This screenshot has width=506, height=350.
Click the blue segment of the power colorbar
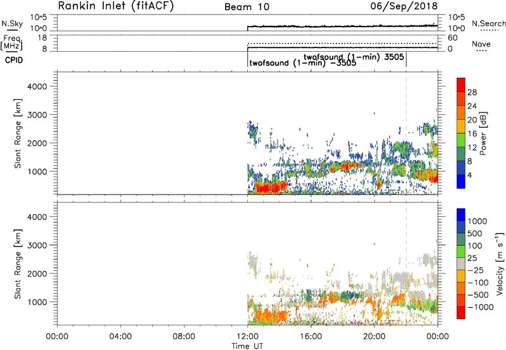tap(461, 181)
